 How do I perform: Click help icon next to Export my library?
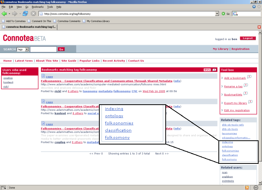250,102
